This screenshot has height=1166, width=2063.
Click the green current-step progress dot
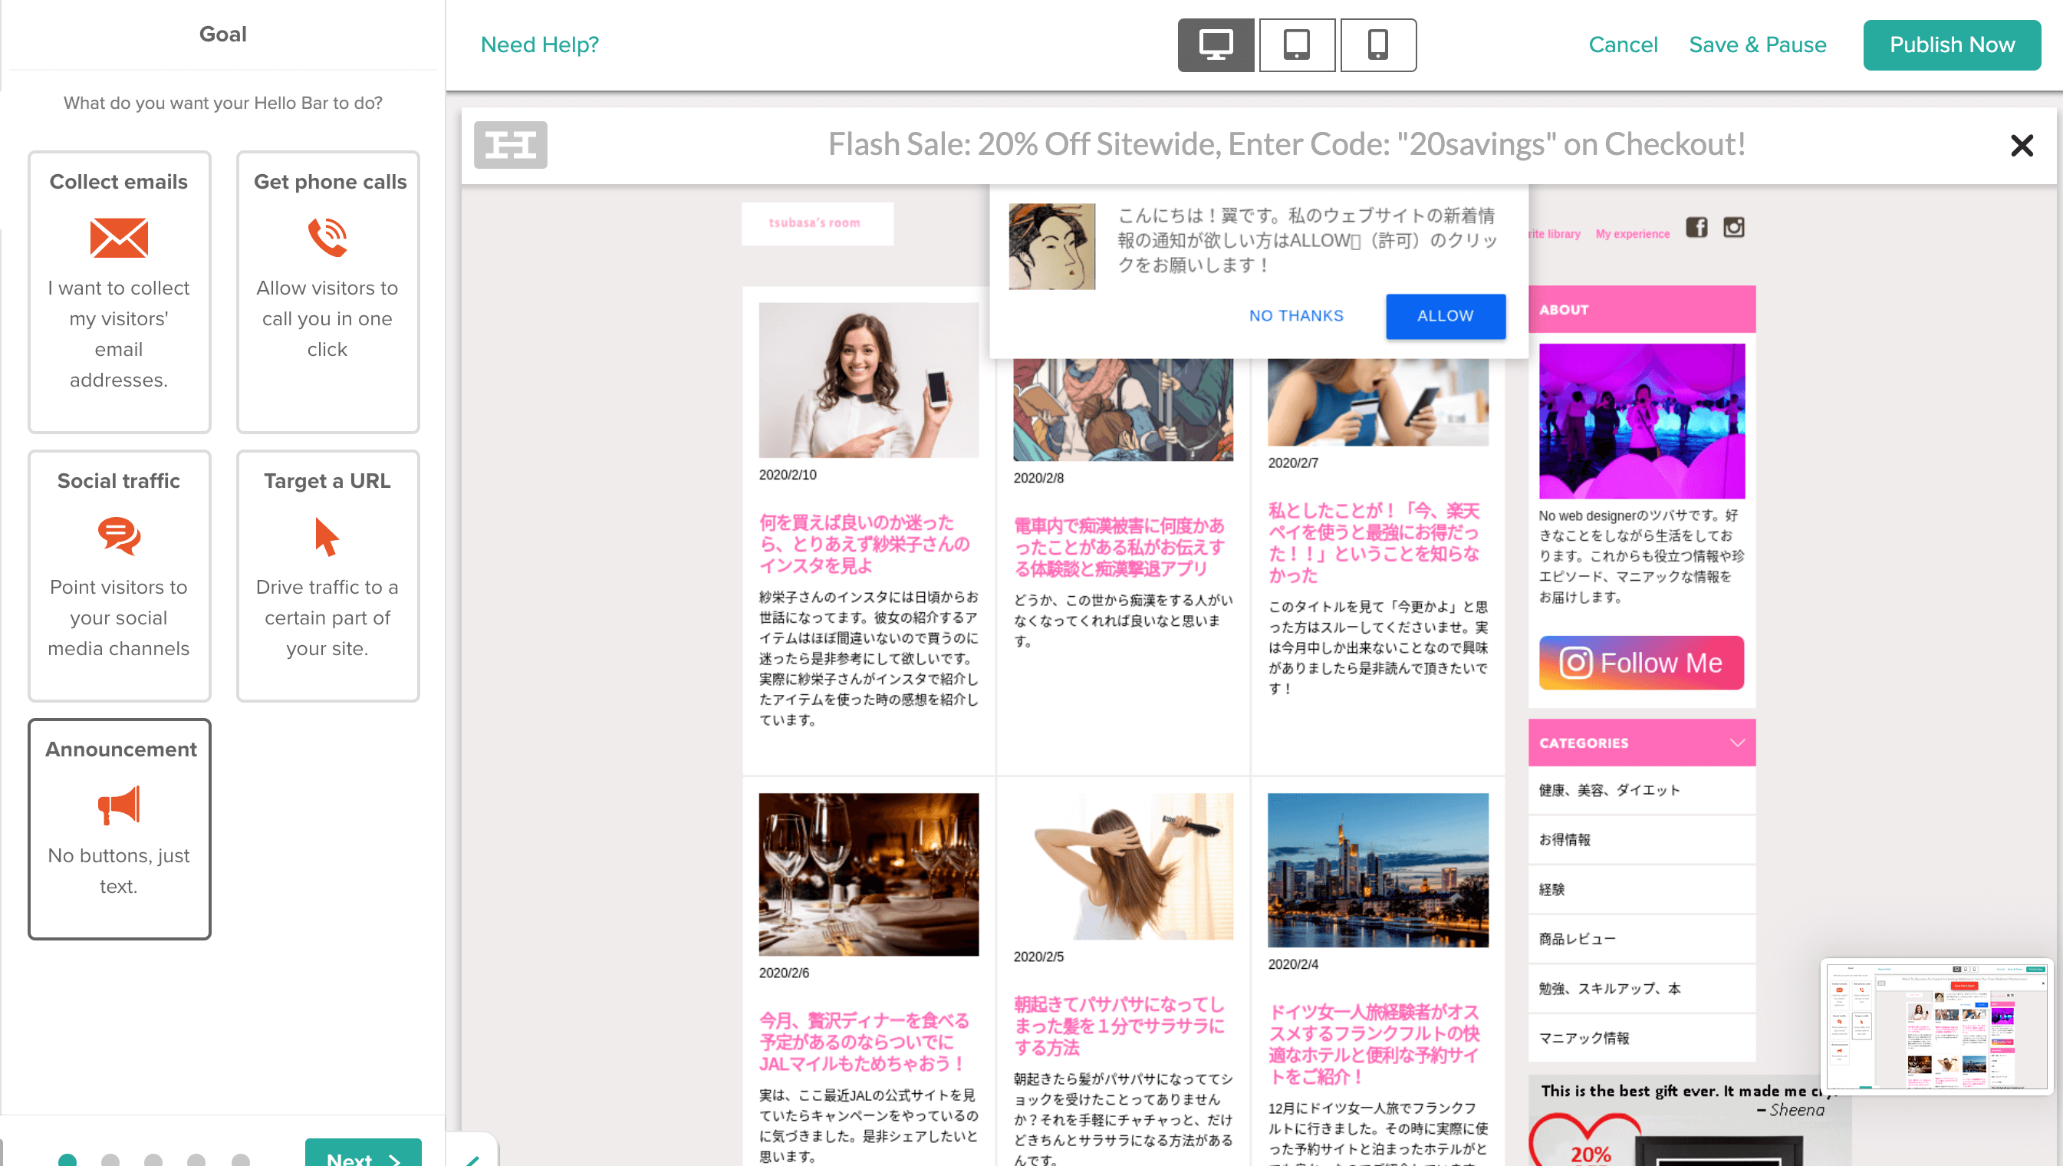[x=67, y=1160]
